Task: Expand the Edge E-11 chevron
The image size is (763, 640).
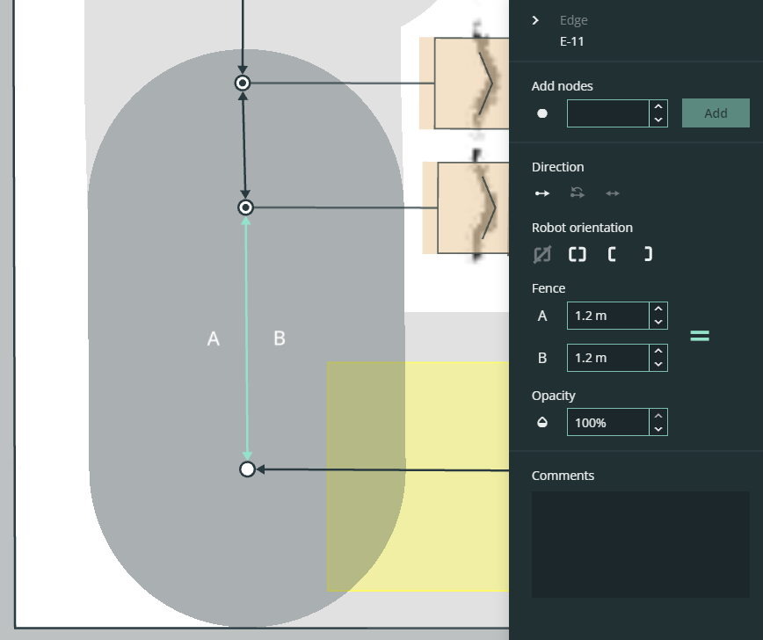Action: [535, 20]
